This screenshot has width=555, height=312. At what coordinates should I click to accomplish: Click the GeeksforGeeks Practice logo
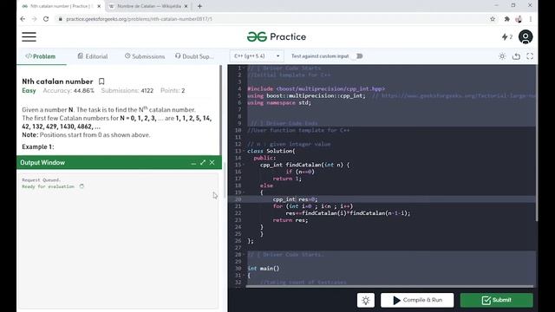(277, 36)
